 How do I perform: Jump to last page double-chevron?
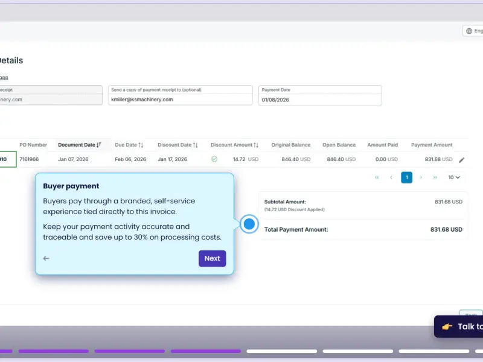(x=435, y=177)
